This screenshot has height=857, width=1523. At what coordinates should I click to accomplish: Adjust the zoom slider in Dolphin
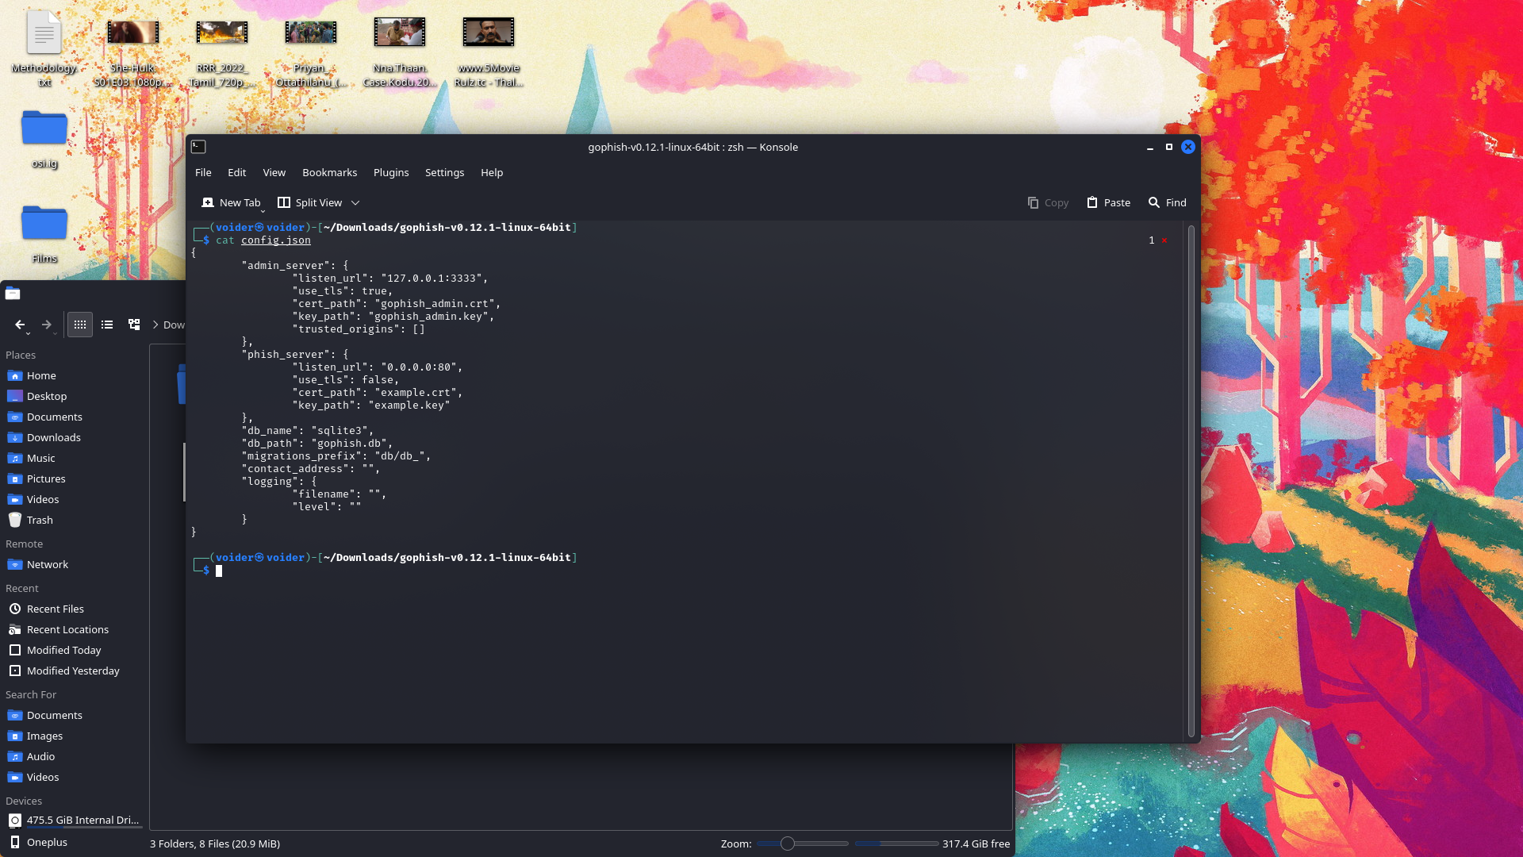(789, 844)
